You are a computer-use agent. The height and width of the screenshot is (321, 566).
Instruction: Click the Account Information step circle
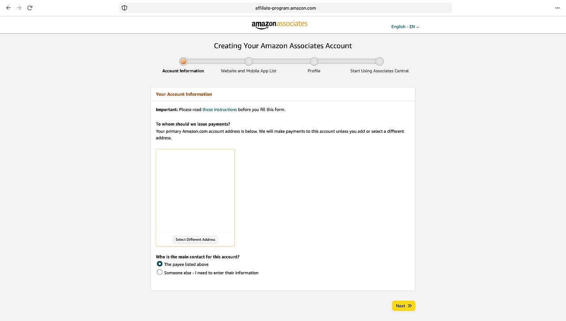[x=183, y=61]
